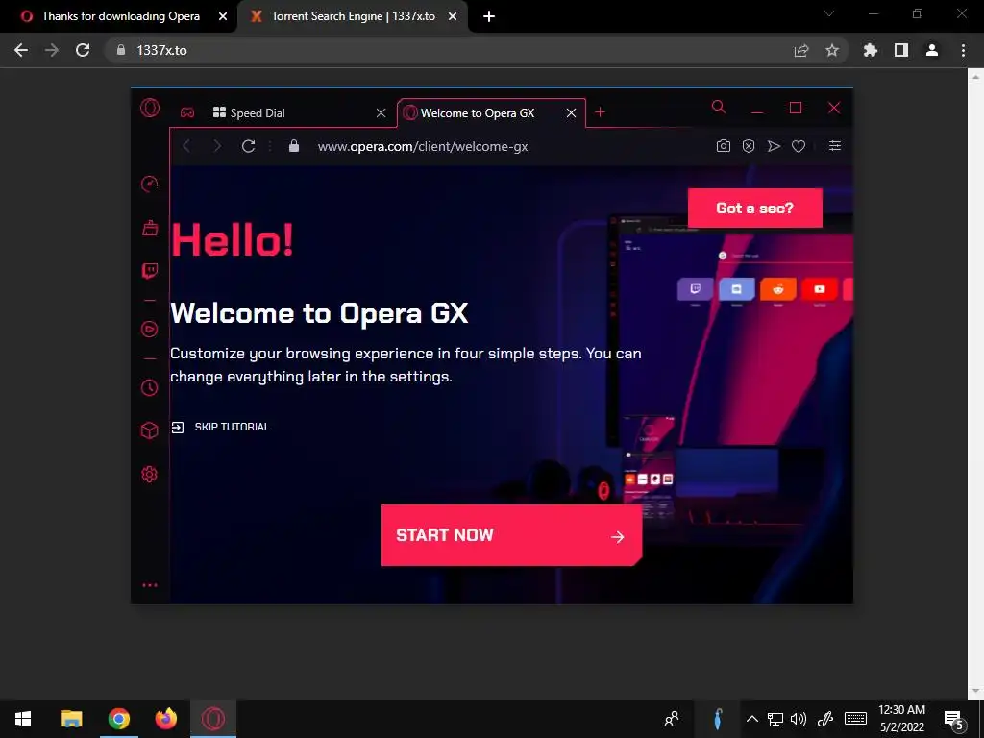The height and width of the screenshot is (738, 984).
Task: Click the START NOW button
Action: pos(511,535)
